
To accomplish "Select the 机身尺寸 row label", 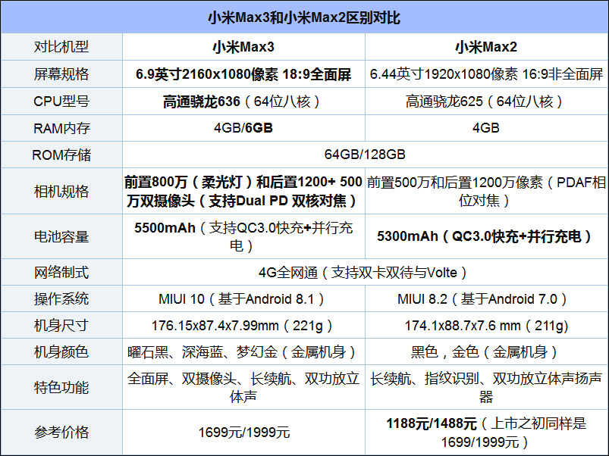I will (61, 325).
